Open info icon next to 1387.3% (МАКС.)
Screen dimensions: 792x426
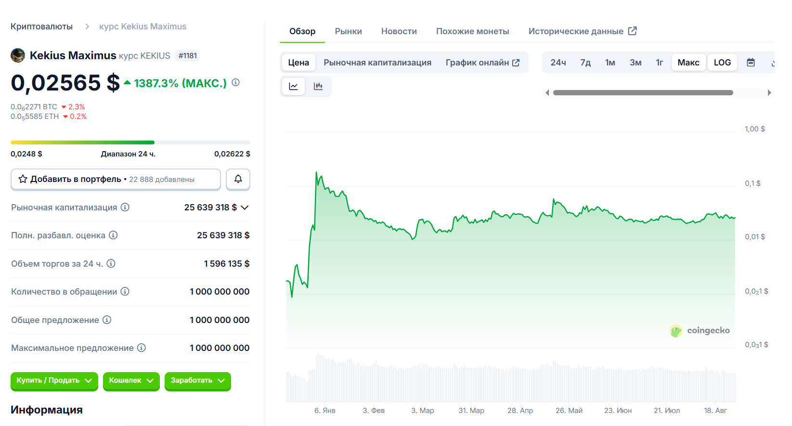click(235, 82)
